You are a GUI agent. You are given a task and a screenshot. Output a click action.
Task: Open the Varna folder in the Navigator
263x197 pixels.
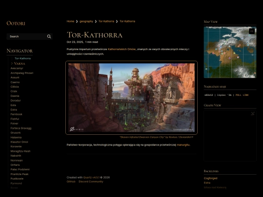[x=19, y=64]
